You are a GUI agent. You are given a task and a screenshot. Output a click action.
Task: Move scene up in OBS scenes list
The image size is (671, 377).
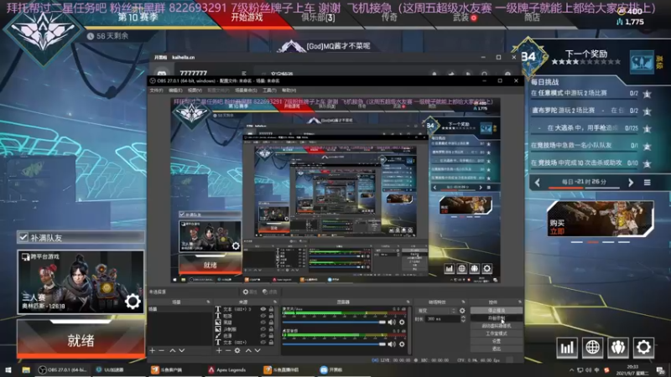tap(173, 350)
